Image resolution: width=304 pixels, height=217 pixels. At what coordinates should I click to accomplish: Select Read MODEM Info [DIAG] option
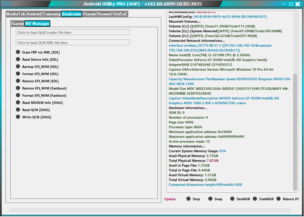(x=39, y=103)
